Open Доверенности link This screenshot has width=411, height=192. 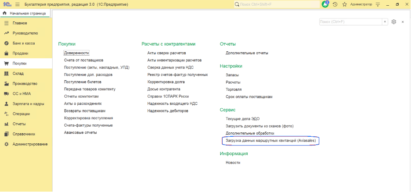pyautogui.click(x=76, y=53)
